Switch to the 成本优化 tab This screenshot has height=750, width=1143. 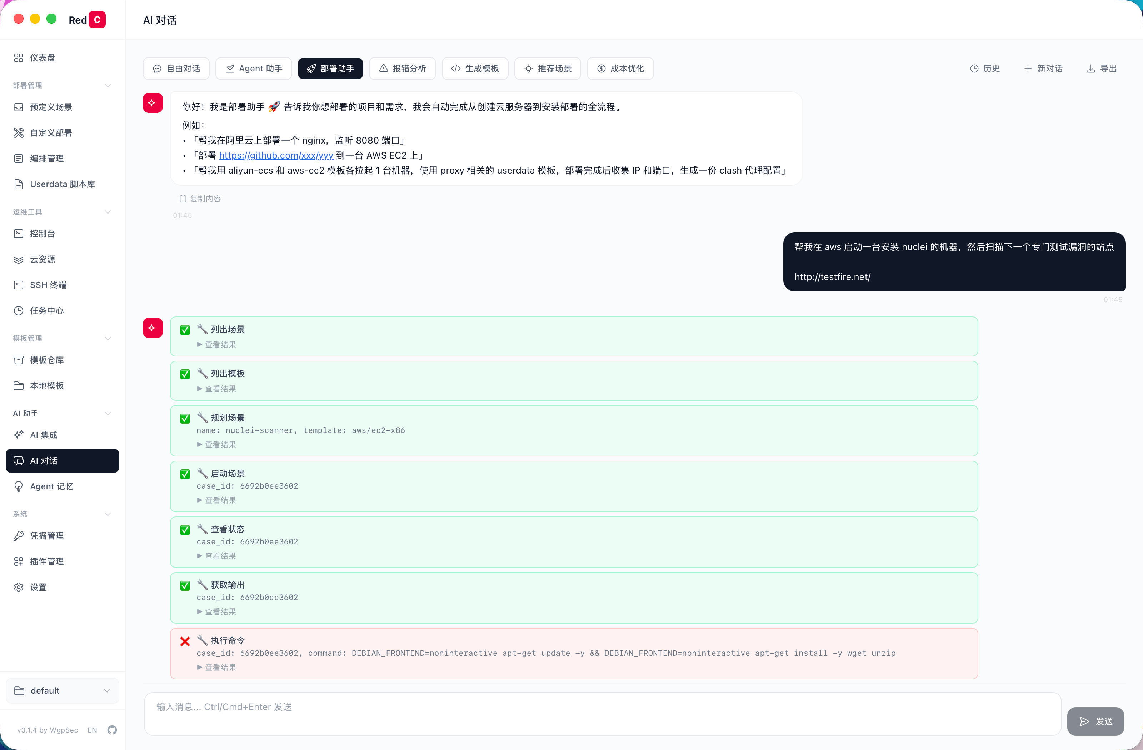point(619,69)
